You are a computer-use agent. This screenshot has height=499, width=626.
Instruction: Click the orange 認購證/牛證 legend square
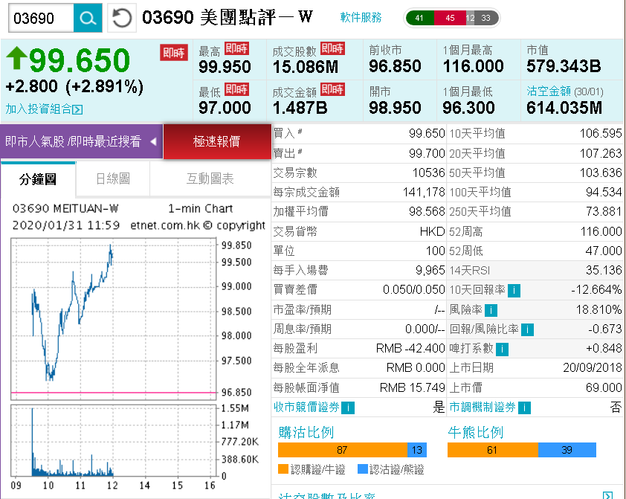coord(283,469)
